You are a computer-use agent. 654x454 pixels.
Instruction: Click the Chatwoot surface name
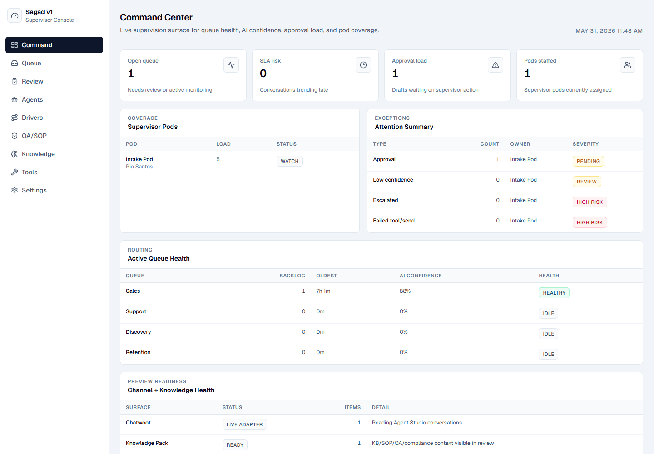(x=138, y=423)
